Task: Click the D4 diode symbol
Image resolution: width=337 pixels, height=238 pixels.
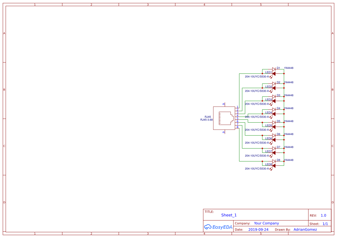Action: 274,110
